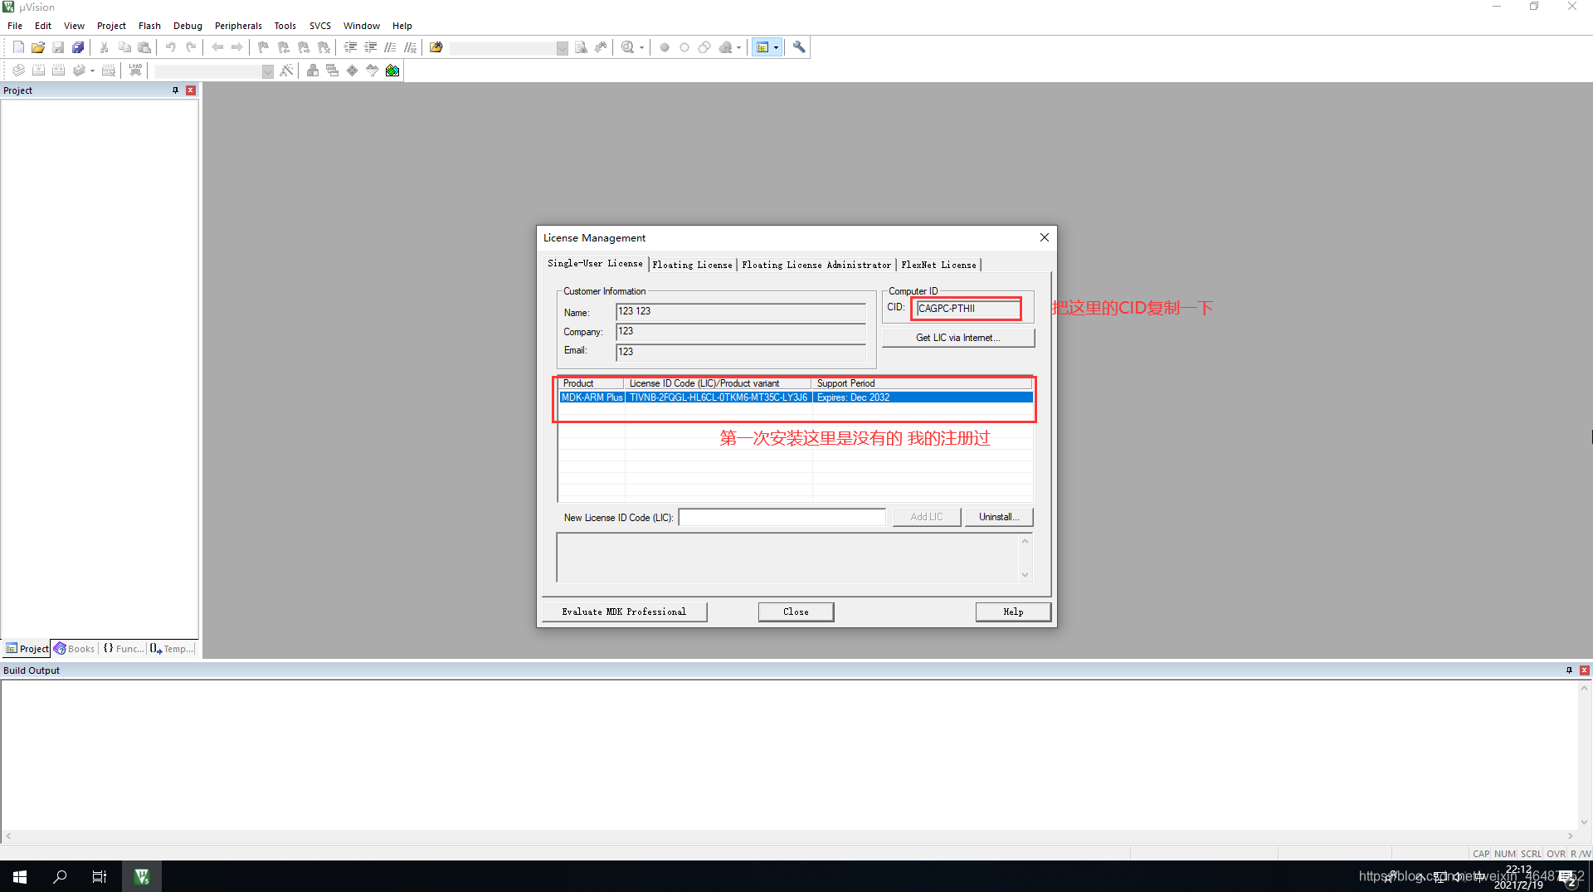The height and width of the screenshot is (892, 1593).
Task: Click the Navigate Backwards arrow icon
Action: pos(217,47)
